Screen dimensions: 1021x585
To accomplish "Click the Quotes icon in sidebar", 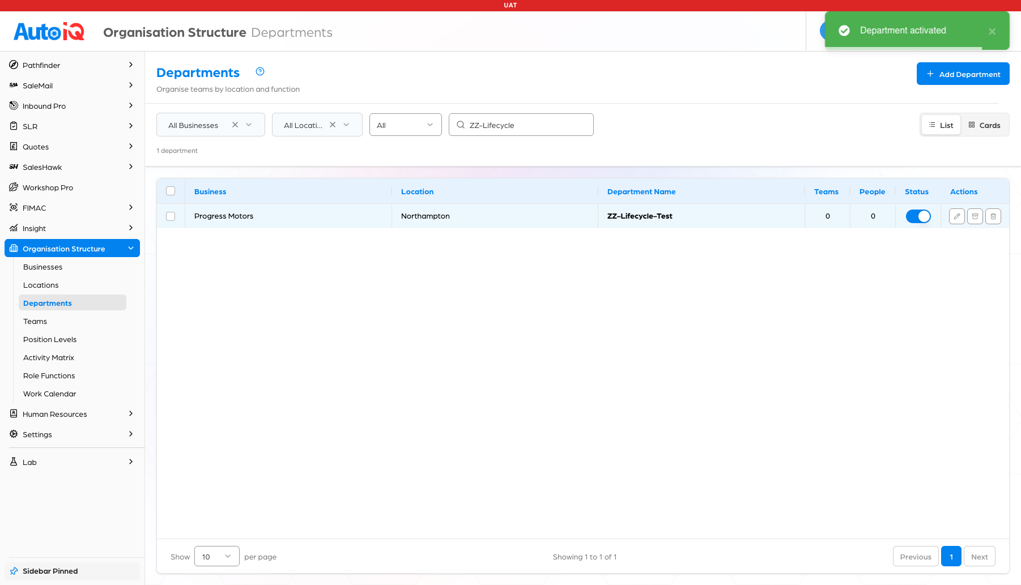I will point(14,147).
